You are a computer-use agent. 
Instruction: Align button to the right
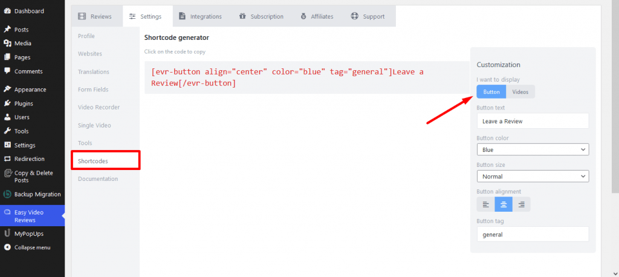(x=522, y=204)
